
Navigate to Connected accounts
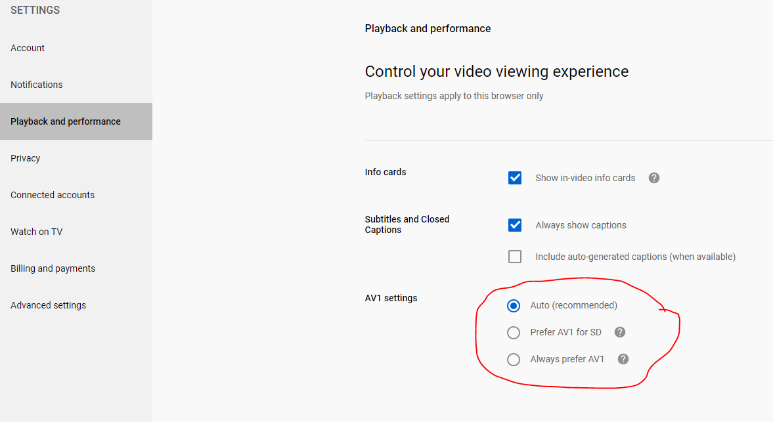pos(53,195)
